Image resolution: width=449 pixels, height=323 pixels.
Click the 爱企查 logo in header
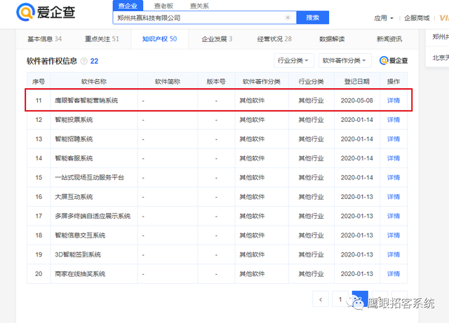(x=46, y=12)
